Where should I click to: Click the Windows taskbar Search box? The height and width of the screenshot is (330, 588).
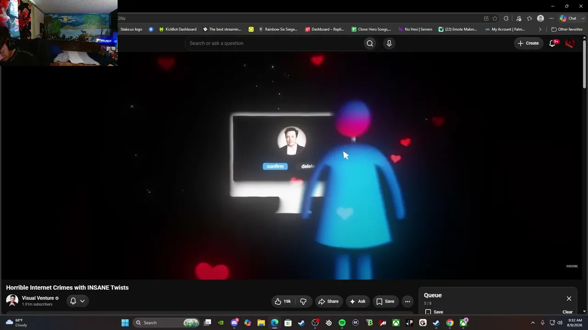(x=167, y=323)
